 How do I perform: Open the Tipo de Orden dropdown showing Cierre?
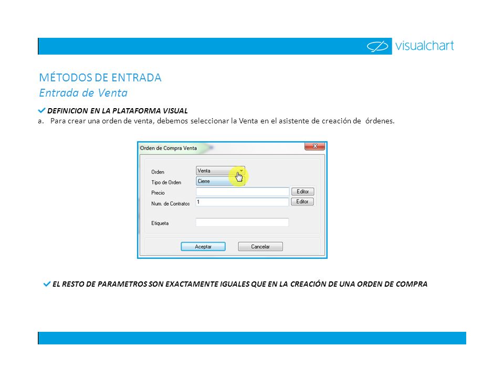[220, 181]
